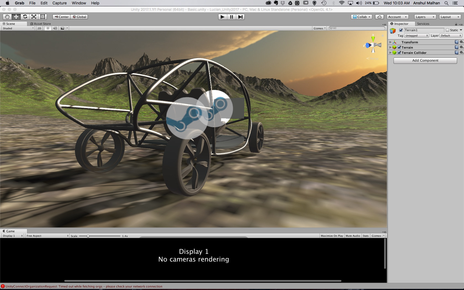The width and height of the screenshot is (464, 290).
Task: Open the Terrain1 object icon picker
Action: pos(393,31)
